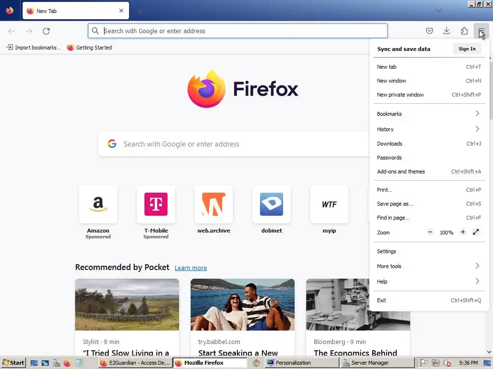Choose Print... from the menu
This screenshot has width=493, height=369.
[429, 189]
